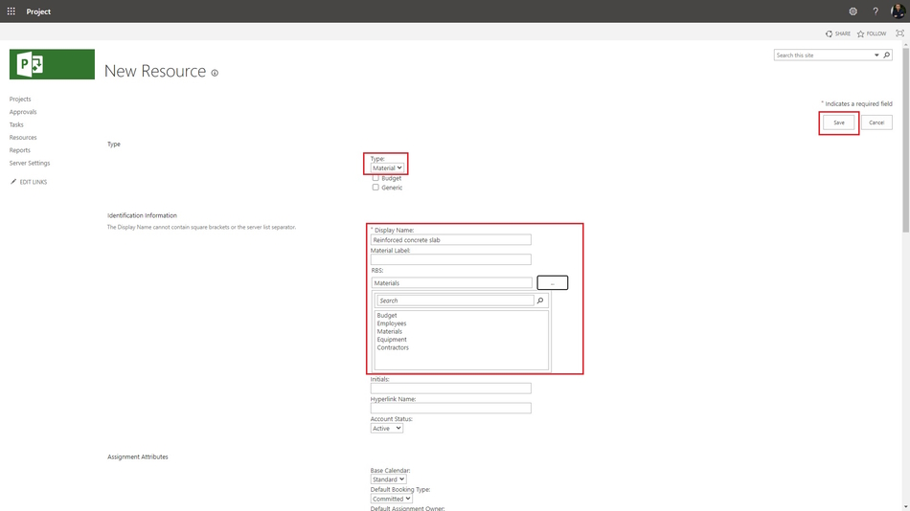The height and width of the screenshot is (511, 910).
Task: Click the Save button
Action: pos(838,122)
